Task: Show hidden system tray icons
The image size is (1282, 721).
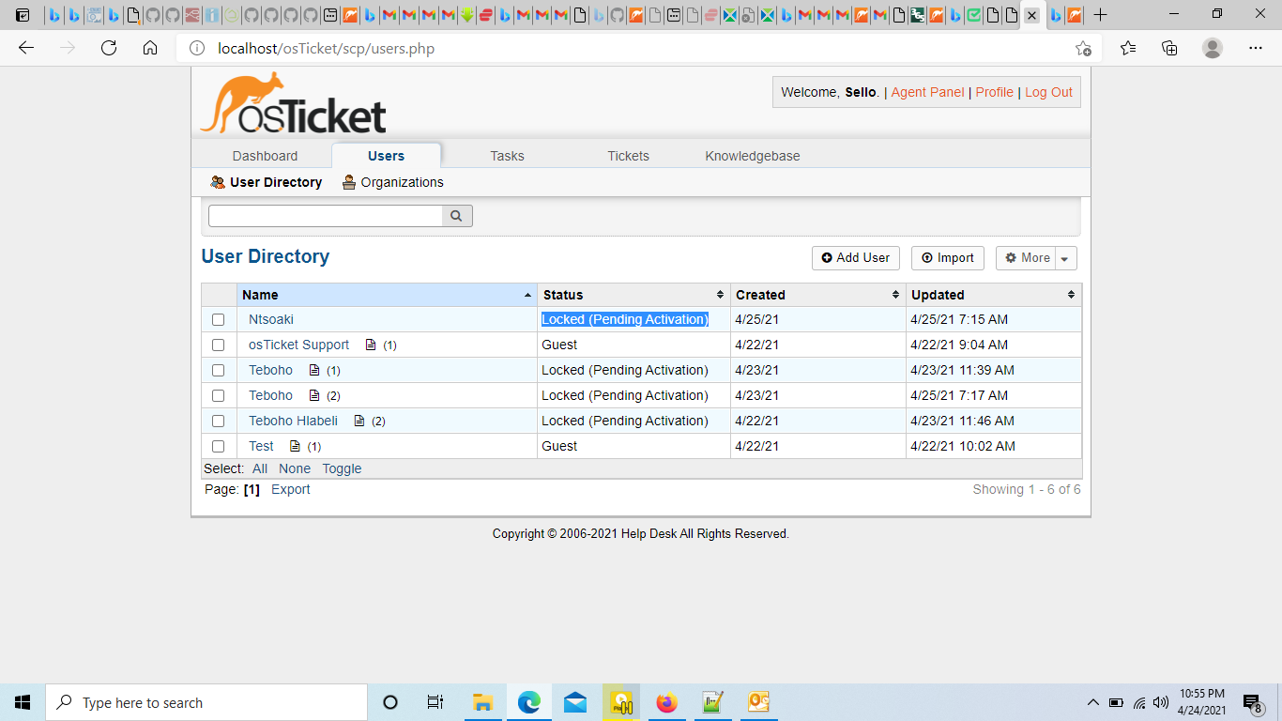Action: (1092, 702)
